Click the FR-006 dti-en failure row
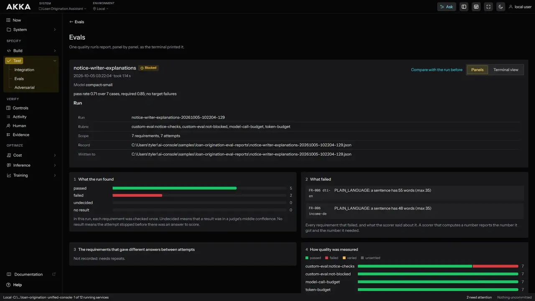The image size is (535, 301). click(415, 193)
